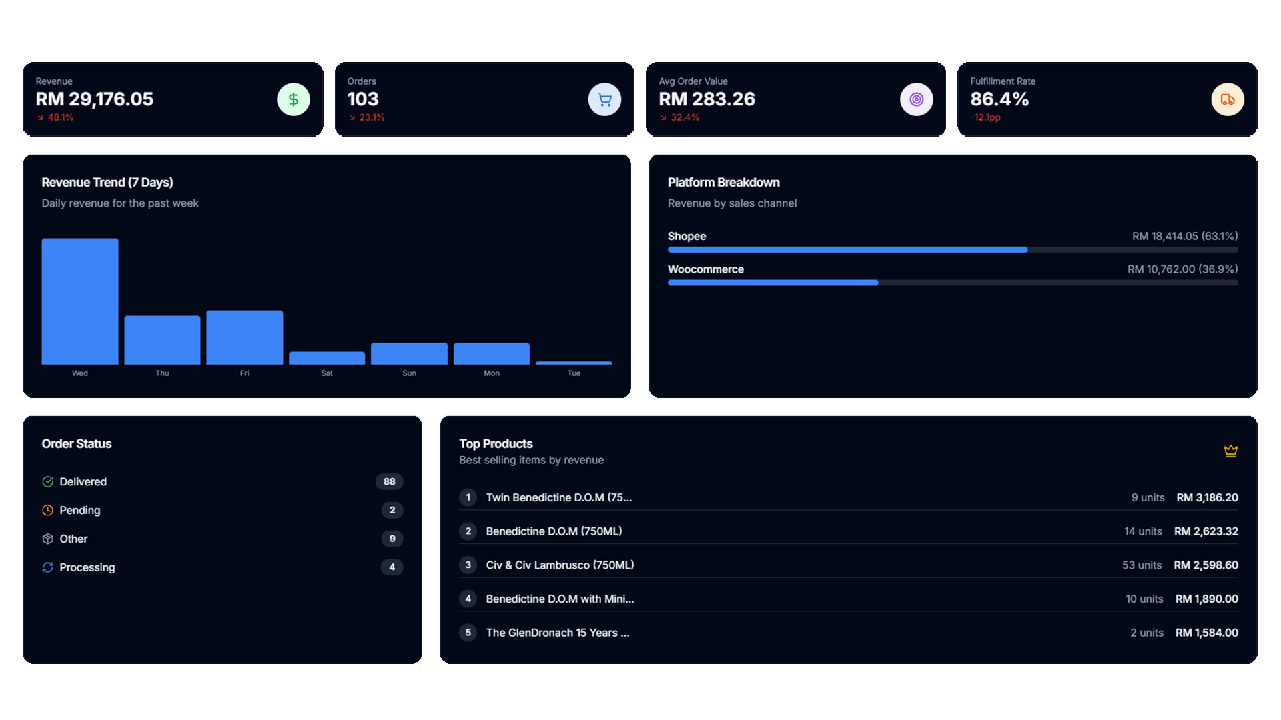Screen dimensions: 1281x720
Task: Click the Tue bar in revenue chart
Action: click(574, 363)
